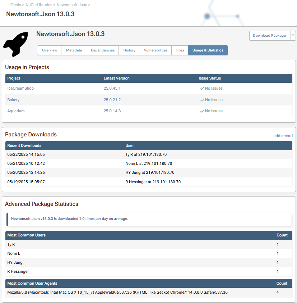Click HY Jung in Most Common Users
The width and height of the screenshot is (297, 303).
15,262
